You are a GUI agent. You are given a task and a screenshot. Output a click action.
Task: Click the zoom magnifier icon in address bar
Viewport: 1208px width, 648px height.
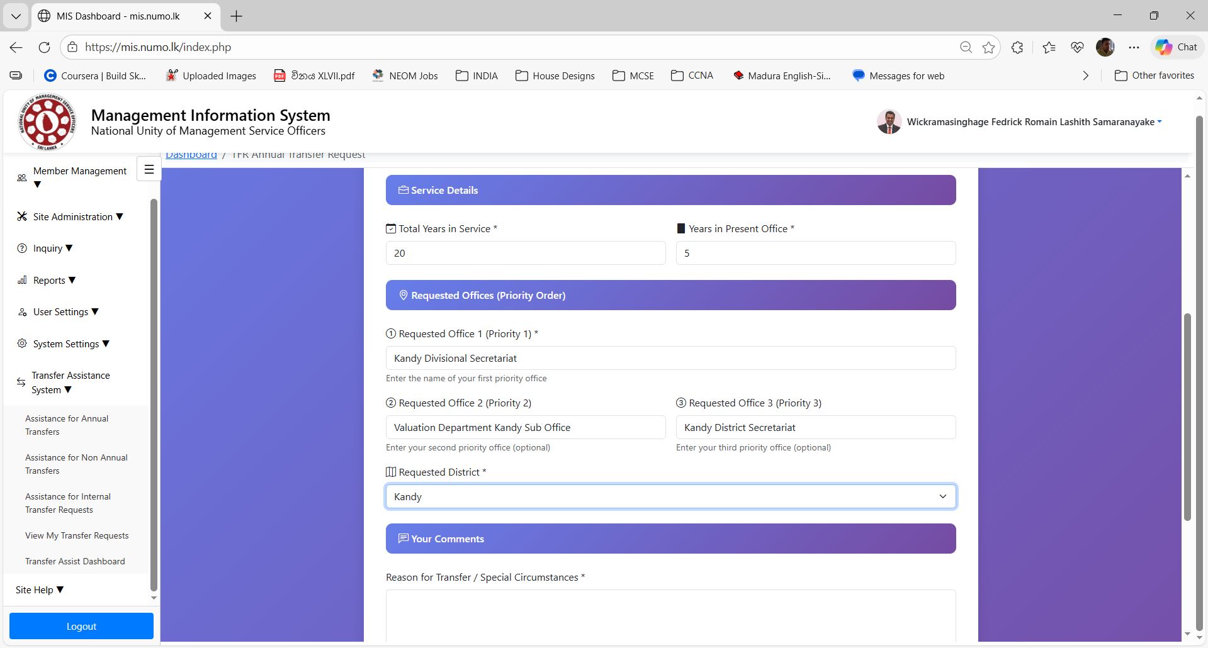pos(966,47)
